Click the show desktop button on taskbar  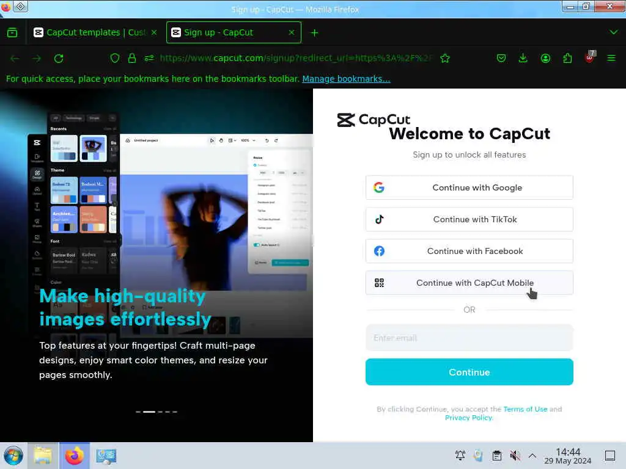pos(610,456)
